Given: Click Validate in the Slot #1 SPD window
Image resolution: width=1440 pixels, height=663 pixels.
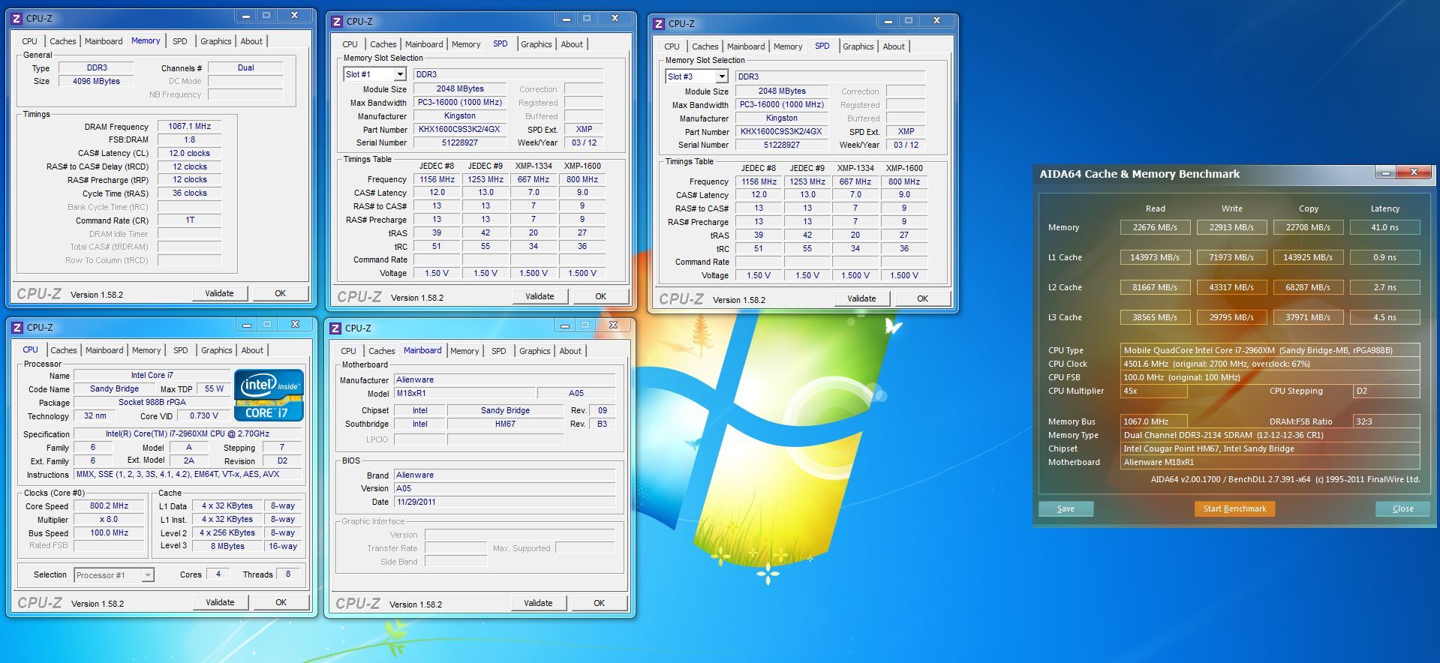Looking at the screenshot, I should click(x=540, y=296).
